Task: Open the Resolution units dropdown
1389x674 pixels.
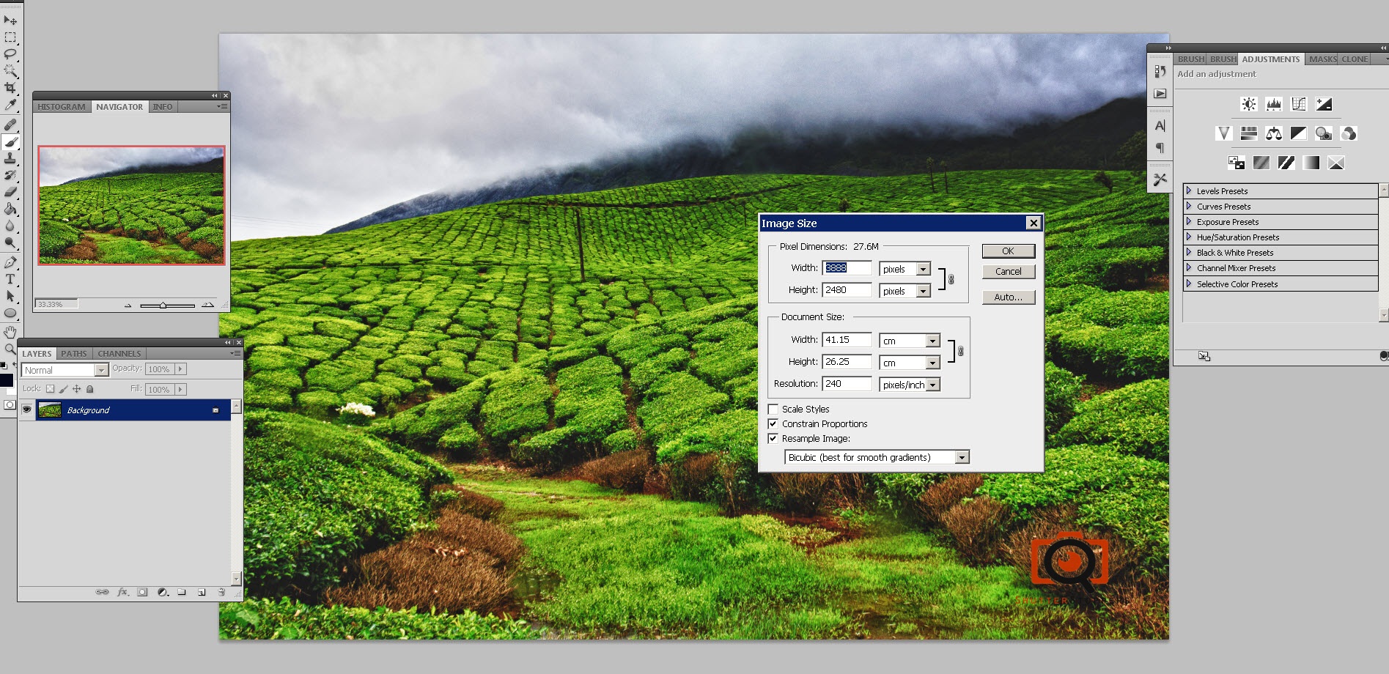Action: pos(932,385)
